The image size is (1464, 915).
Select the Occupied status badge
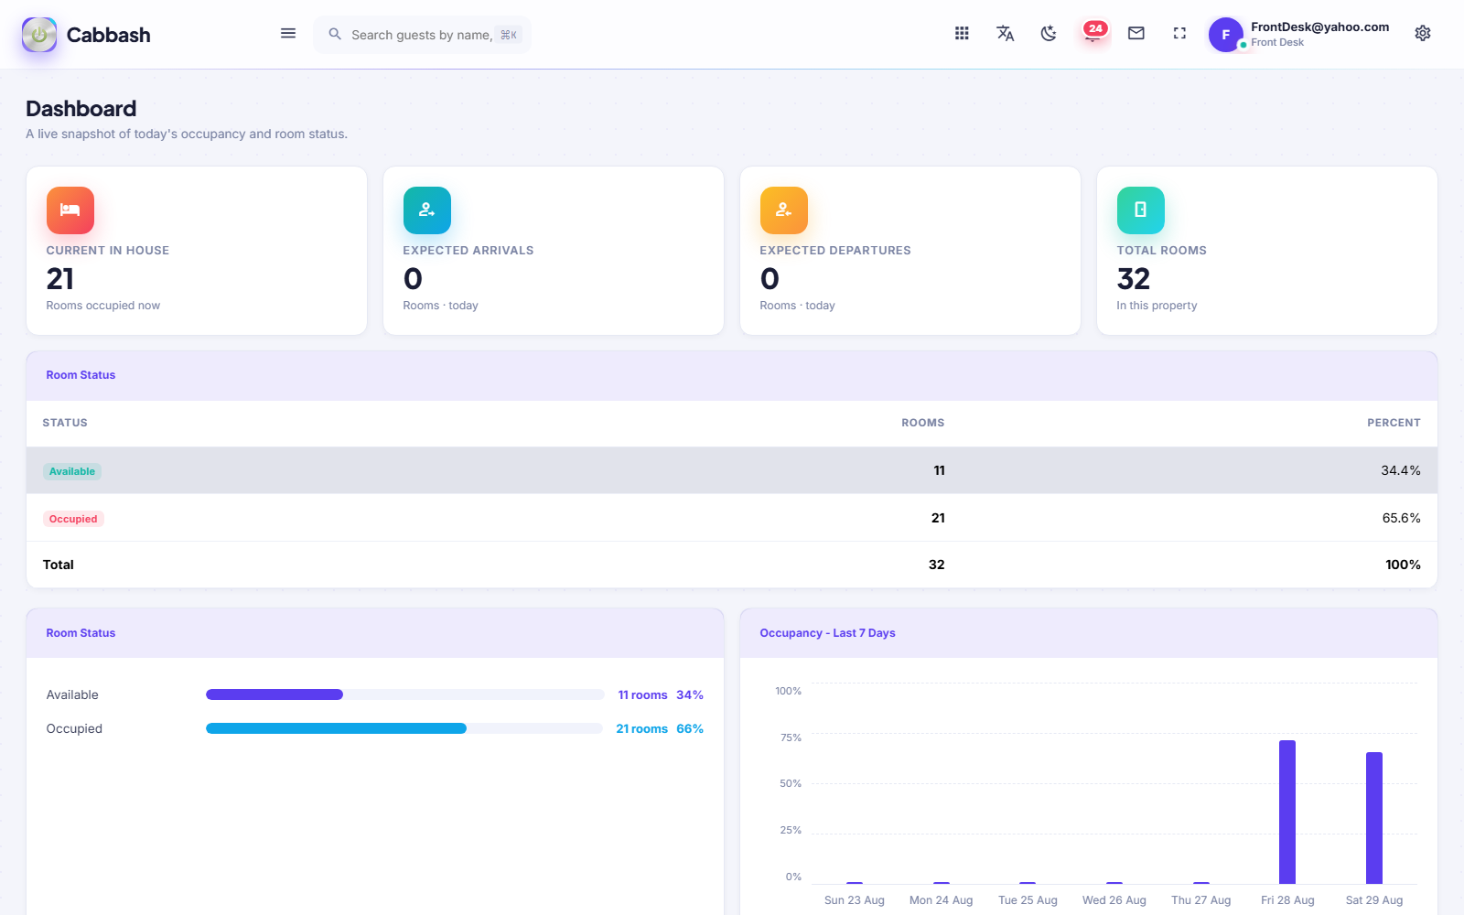coord(73,519)
